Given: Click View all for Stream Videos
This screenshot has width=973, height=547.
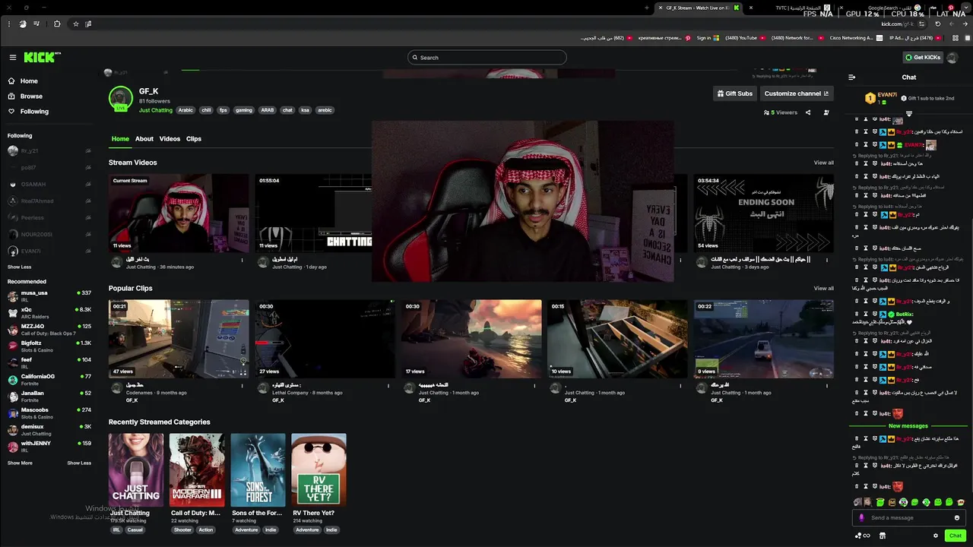Looking at the screenshot, I should [x=823, y=163].
